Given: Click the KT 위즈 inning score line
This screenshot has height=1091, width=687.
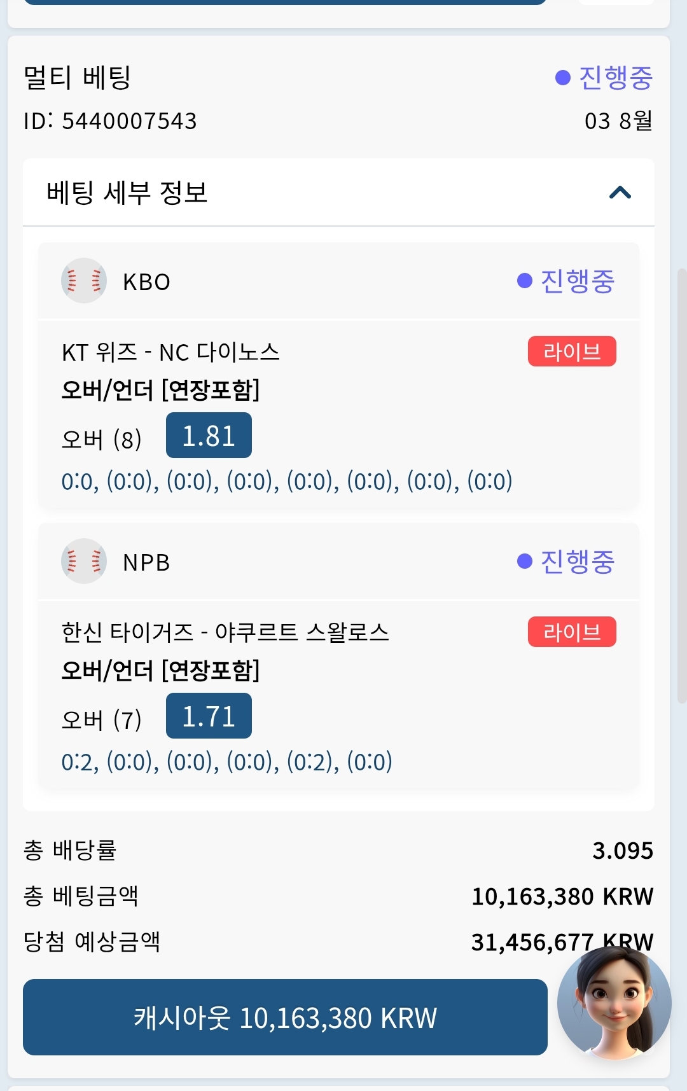Looking at the screenshot, I should [x=287, y=481].
